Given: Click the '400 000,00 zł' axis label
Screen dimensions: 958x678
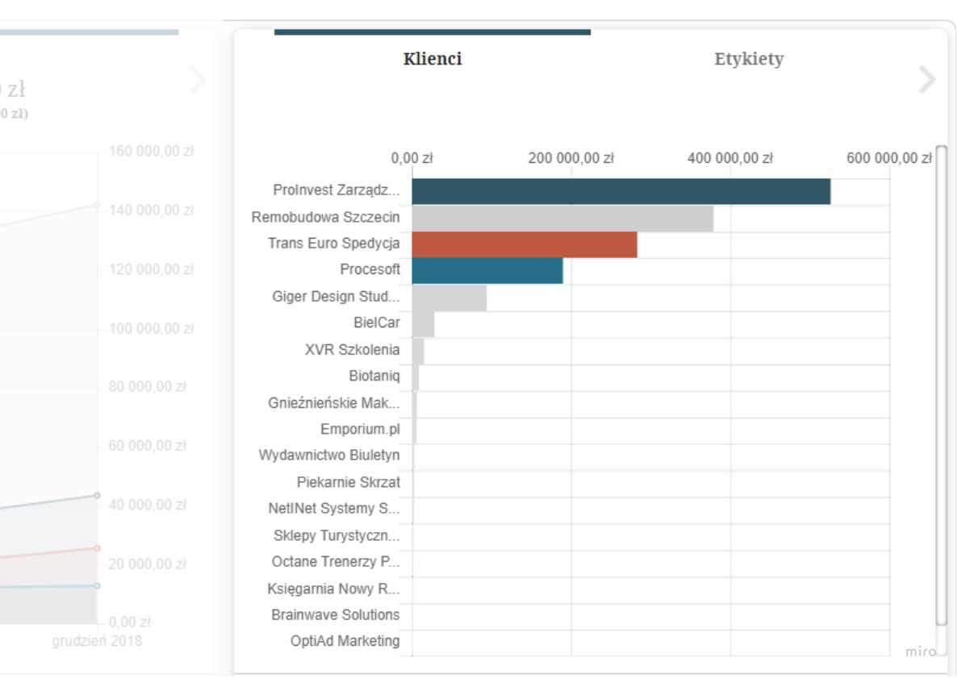Looking at the screenshot, I should click(730, 158).
